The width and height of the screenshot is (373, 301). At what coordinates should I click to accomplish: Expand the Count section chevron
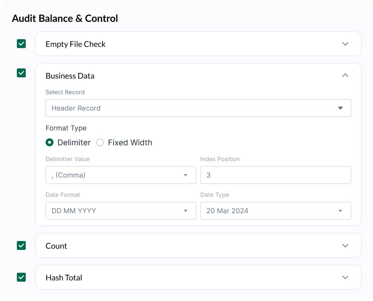pyautogui.click(x=345, y=245)
